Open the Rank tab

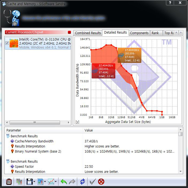[x=155, y=33]
